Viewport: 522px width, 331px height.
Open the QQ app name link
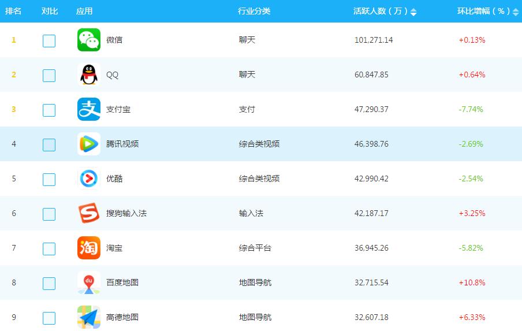112,75
